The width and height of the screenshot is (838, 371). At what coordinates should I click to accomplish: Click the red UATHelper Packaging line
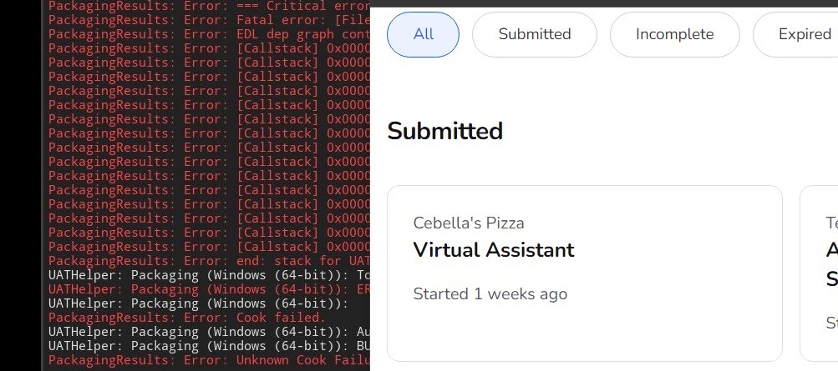pos(209,289)
